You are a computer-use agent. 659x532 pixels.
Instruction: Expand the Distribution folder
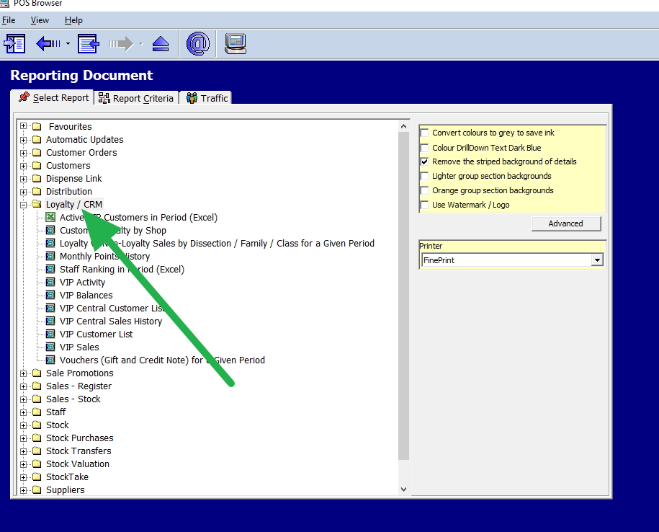(24, 192)
